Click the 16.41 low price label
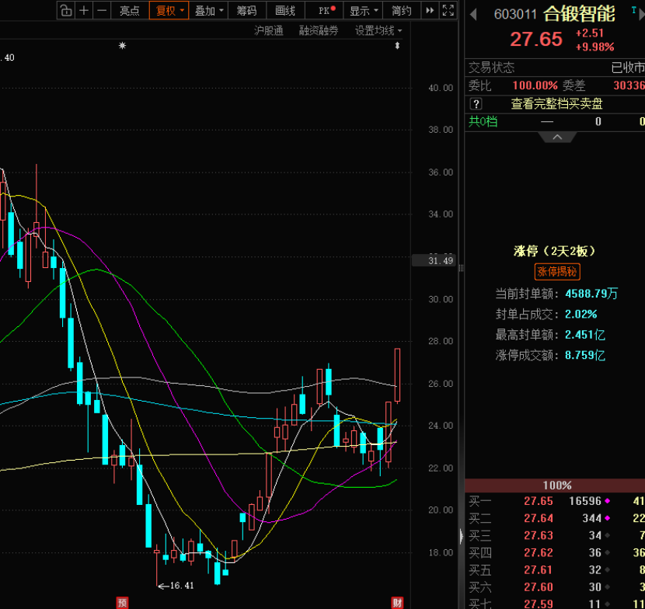This screenshot has height=609, width=645. click(x=182, y=586)
